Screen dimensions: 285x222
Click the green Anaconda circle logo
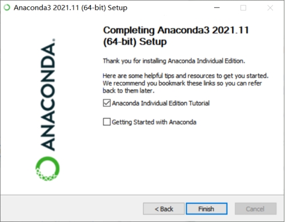pyautogui.click(x=47, y=169)
